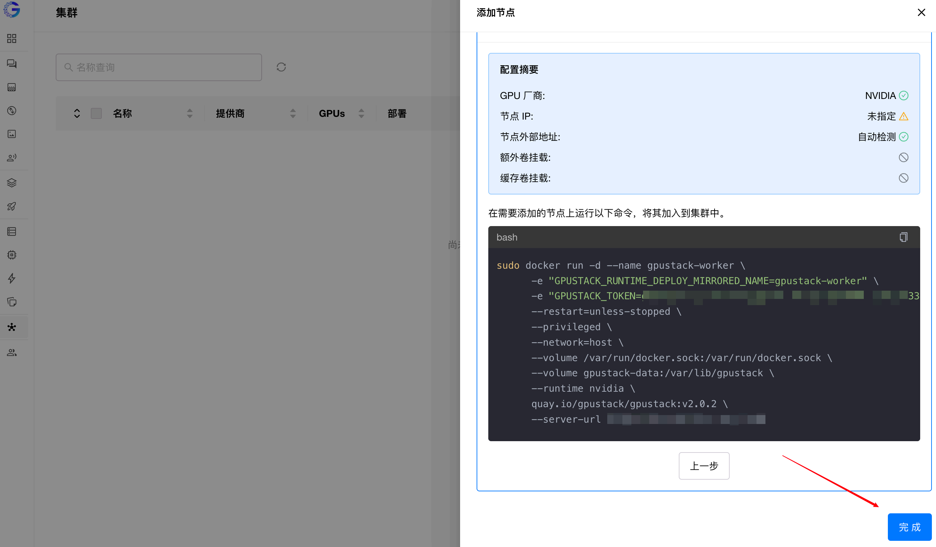Click the 额外卷挂载: label
936x547 pixels.
point(525,158)
